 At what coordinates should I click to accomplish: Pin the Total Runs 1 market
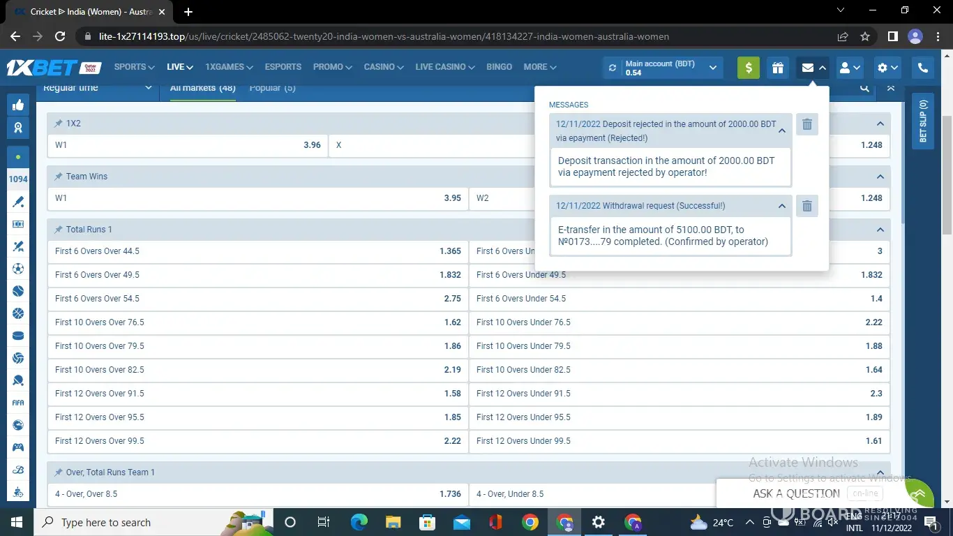(x=59, y=230)
